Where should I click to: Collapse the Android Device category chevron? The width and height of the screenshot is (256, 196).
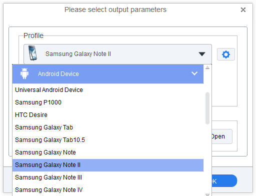[x=194, y=73]
